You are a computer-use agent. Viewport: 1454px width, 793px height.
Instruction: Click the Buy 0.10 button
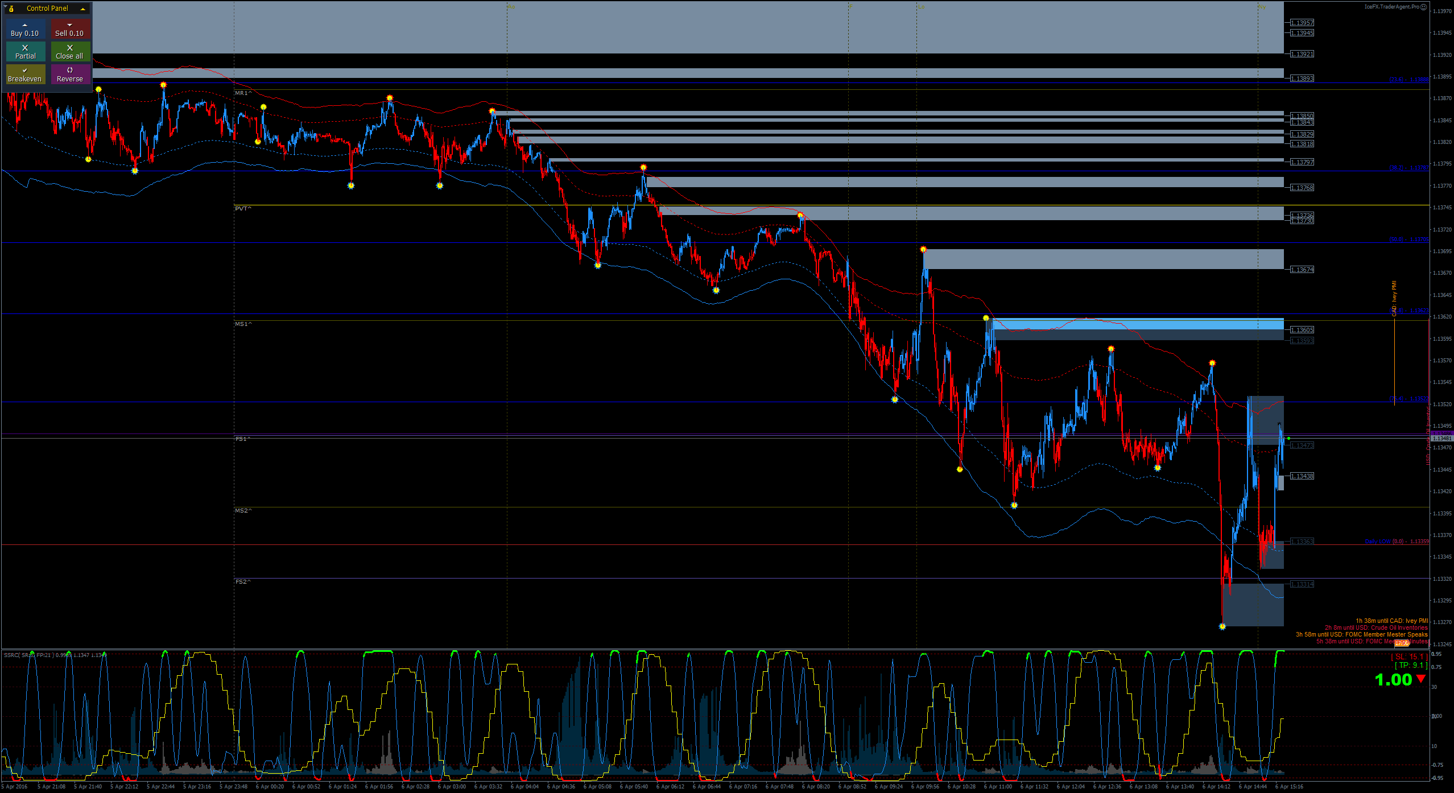(25, 30)
